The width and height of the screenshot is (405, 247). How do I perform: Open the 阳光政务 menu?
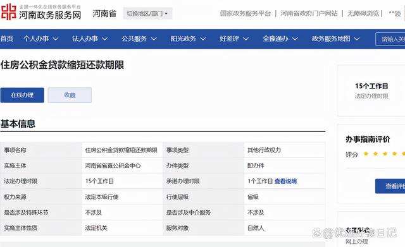(188, 39)
